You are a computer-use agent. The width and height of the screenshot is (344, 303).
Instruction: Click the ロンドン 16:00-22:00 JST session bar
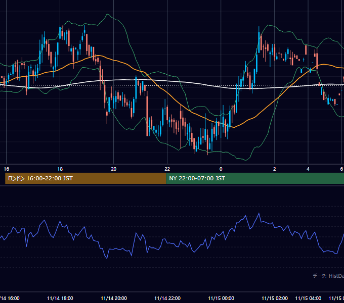85,178
